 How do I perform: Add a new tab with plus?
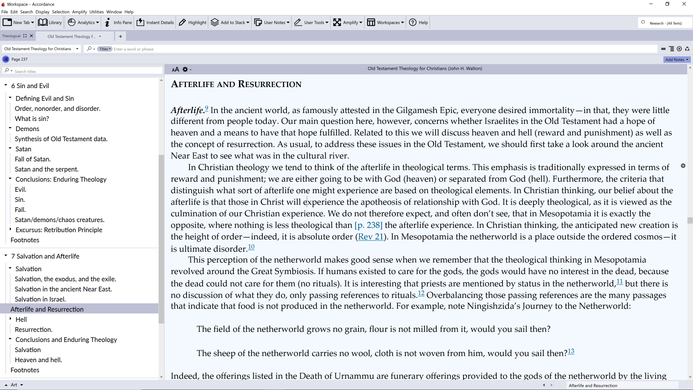[x=121, y=36]
